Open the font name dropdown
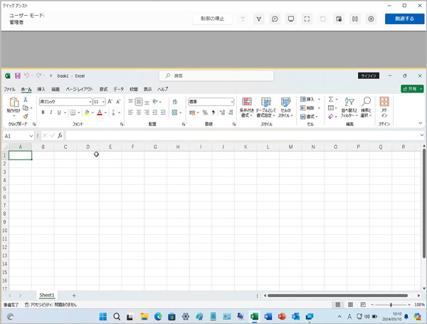Viewport: 427px width, 324px height. (89, 102)
